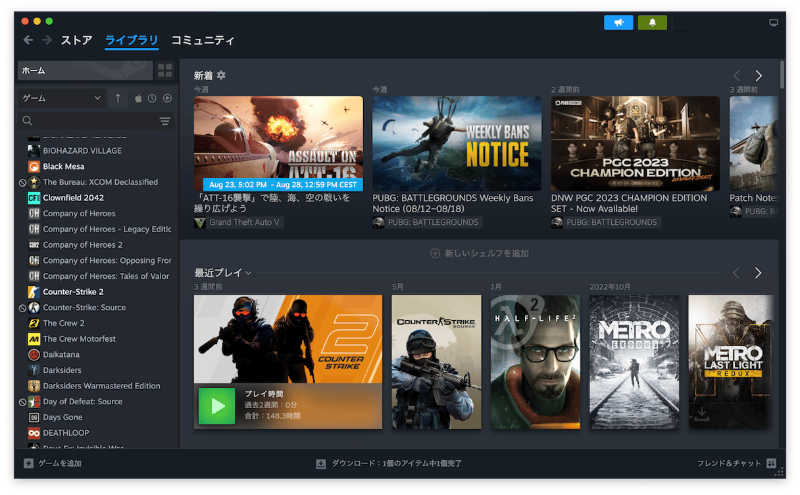Screen dimensions: 800x495
Task: Select The Bureau: XCOM Declassified
Action: [100, 182]
